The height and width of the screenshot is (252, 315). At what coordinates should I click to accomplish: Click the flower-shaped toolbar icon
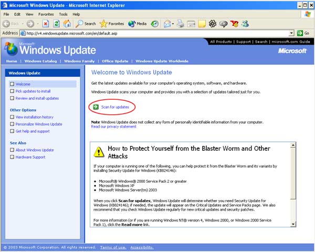(x=213, y=24)
